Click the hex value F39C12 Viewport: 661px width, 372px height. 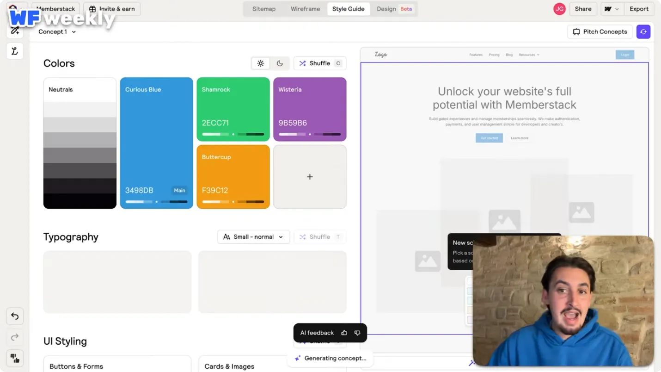(215, 190)
